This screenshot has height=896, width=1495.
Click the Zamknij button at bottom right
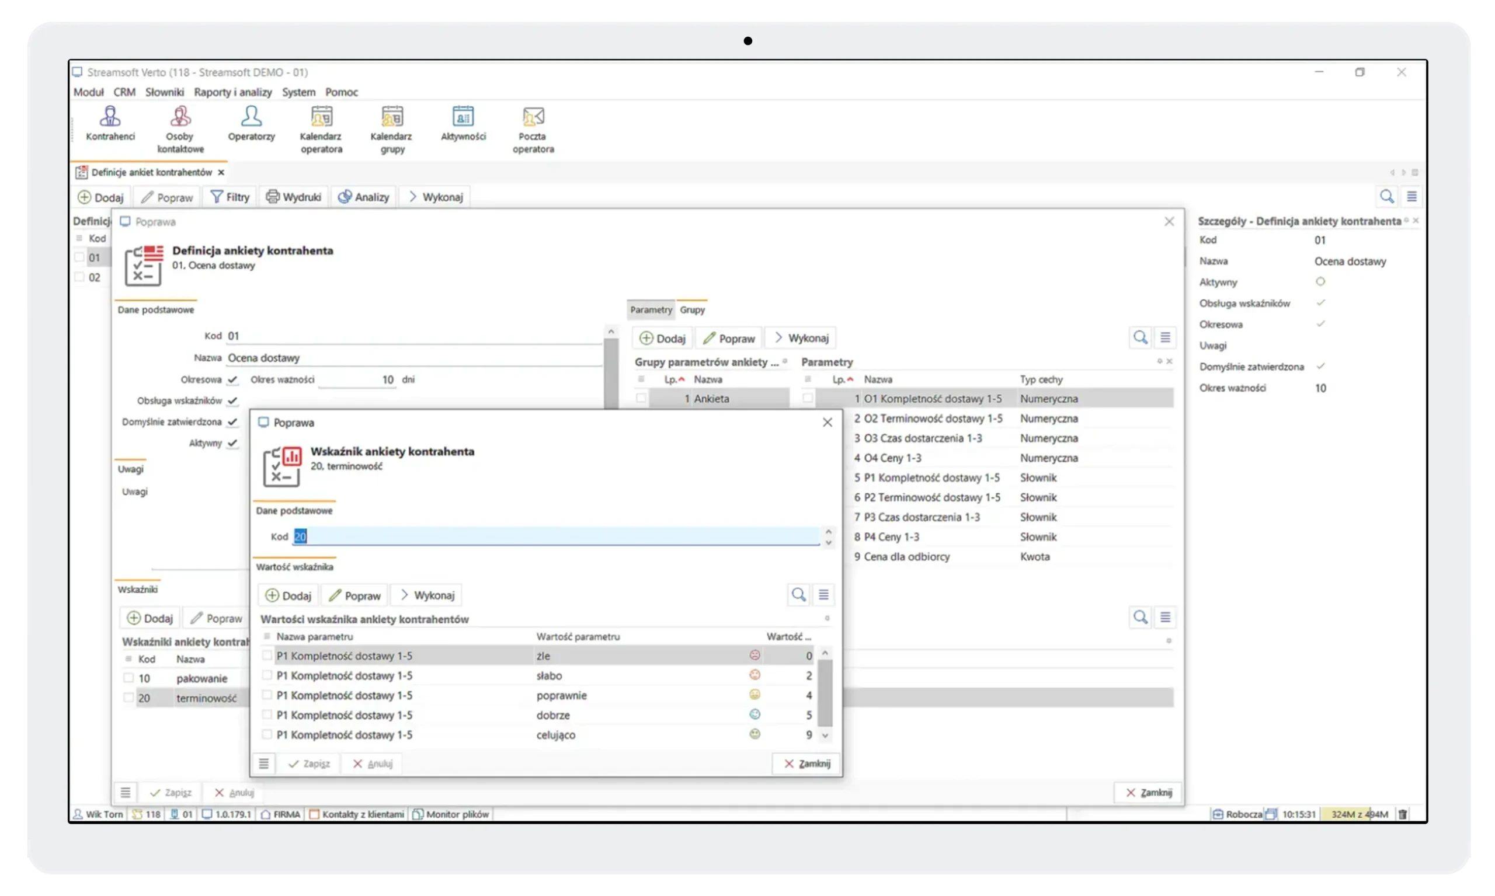pos(1148,792)
